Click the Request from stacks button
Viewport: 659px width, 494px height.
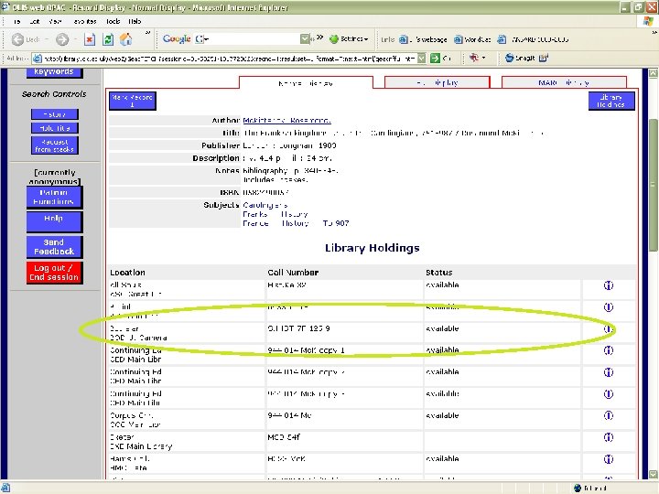click(55, 145)
